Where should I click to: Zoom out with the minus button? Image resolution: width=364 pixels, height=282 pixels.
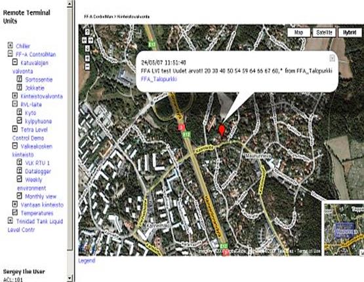pyautogui.click(x=87, y=67)
